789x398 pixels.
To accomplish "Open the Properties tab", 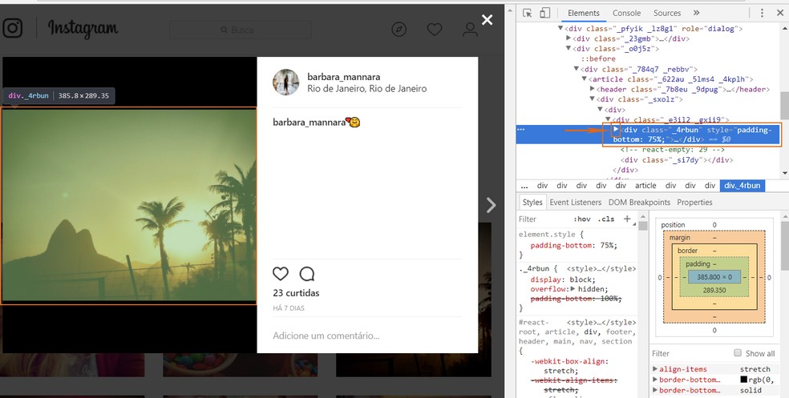I will click(x=694, y=202).
